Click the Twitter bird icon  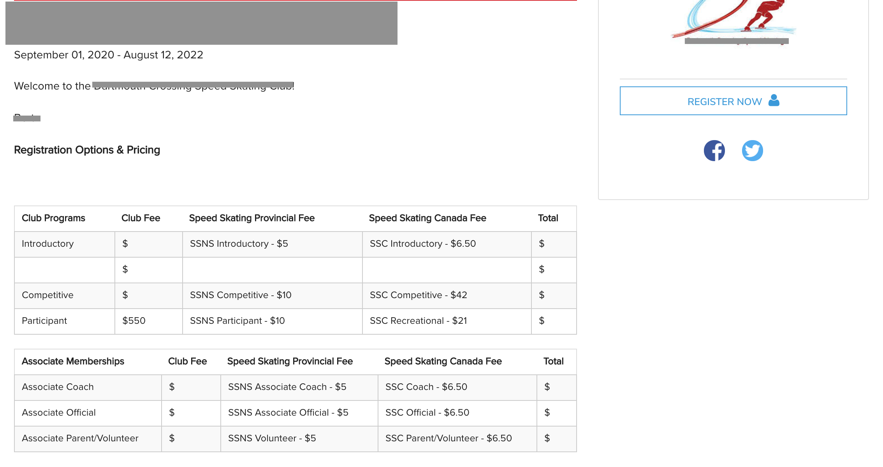pos(752,151)
